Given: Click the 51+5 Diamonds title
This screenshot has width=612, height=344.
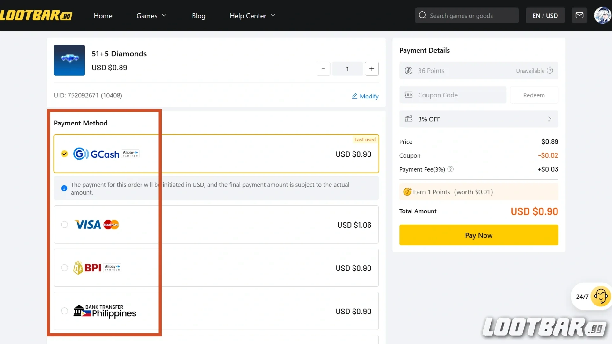Looking at the screenshot, I should point(119,54).
